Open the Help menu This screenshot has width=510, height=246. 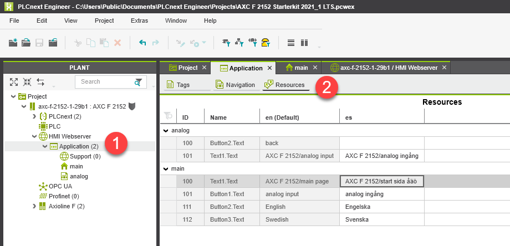click(210, 21)
